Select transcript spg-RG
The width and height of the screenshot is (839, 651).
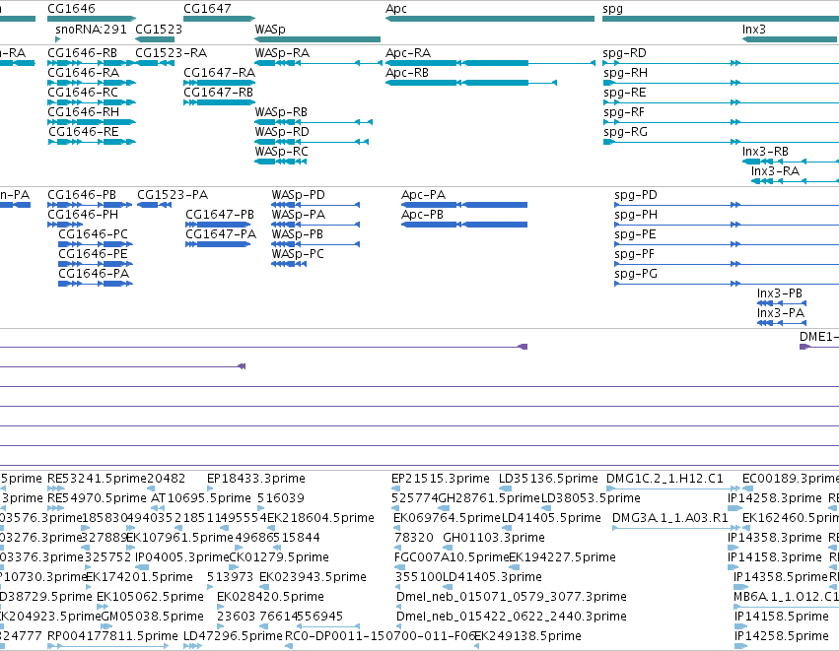pyautogui.click(x=721, y=142)
